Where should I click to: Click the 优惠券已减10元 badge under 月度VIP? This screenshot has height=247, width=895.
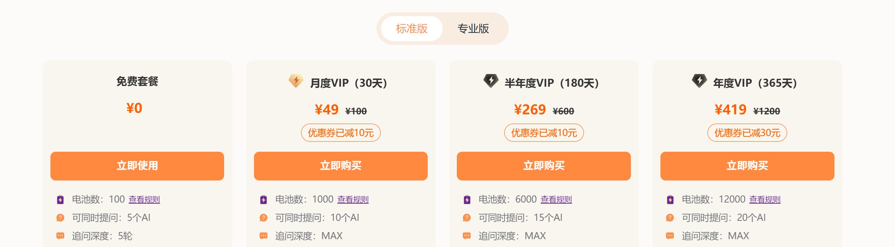point(341,133)
